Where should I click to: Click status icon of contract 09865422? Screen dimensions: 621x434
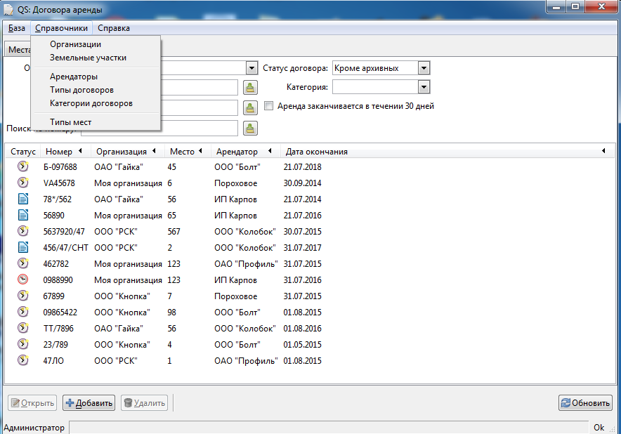(23, 312)
